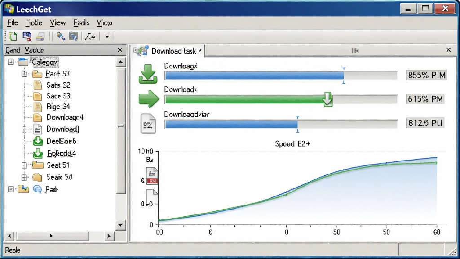Click the green right-arrow icon for Downloadz
This screenshot has height=259, width=460.
point(149,98)
